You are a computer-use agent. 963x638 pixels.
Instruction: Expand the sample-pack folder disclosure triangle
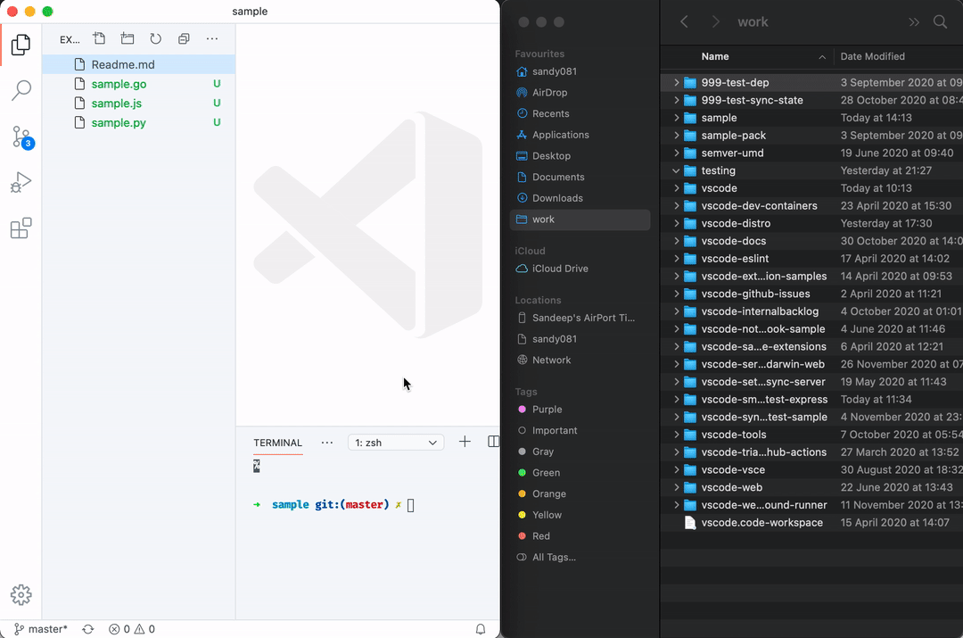click(x=676, y=136)
